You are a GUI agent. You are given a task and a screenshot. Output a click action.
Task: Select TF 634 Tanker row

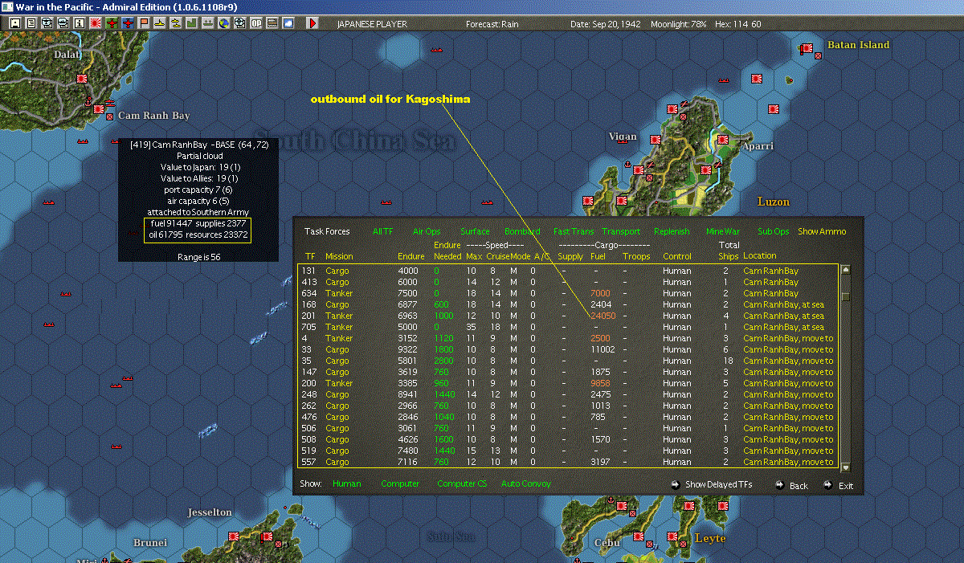568,293
